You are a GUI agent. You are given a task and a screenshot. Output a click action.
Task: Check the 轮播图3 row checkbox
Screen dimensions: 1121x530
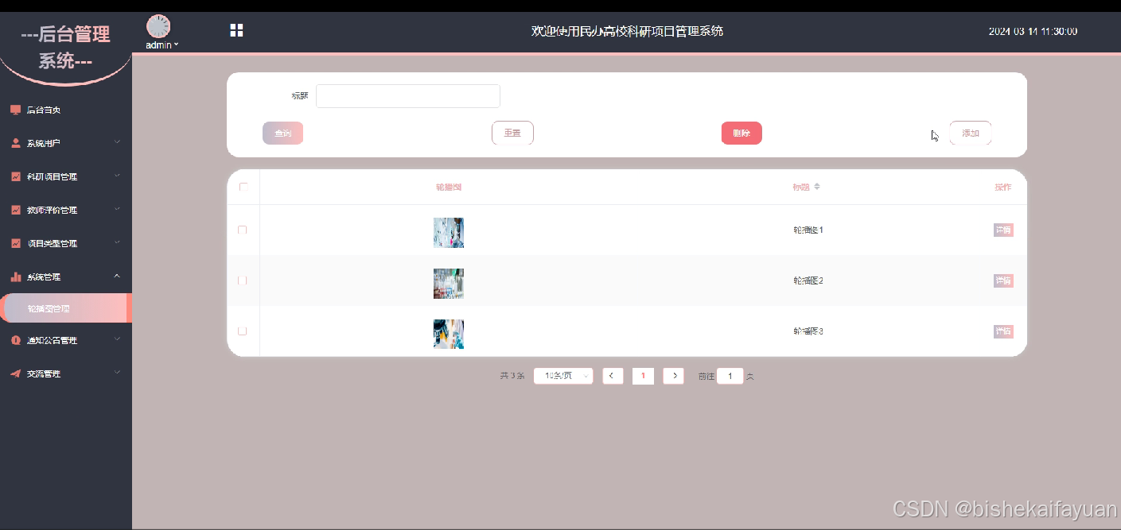point(243,331)
